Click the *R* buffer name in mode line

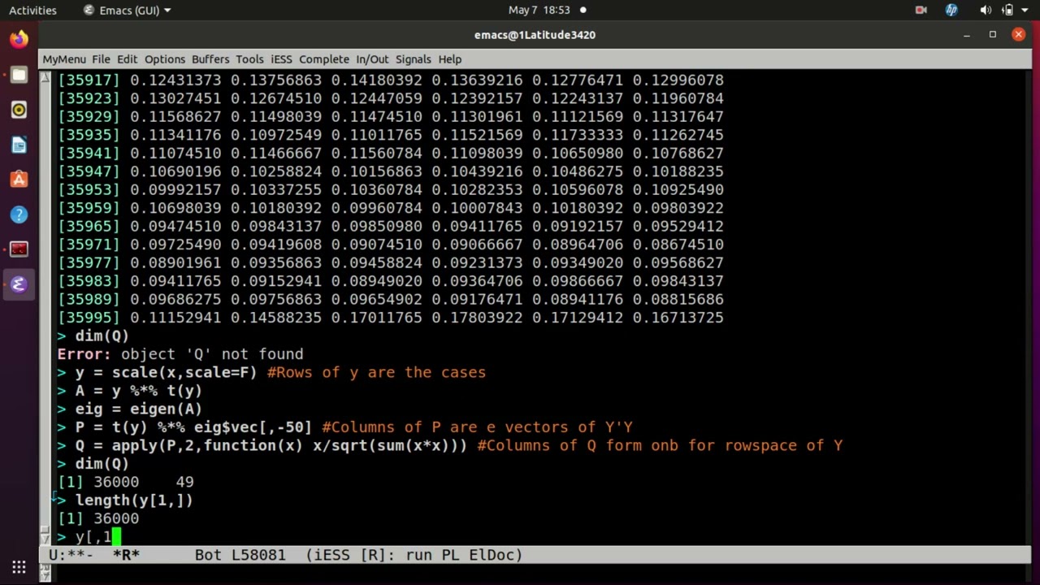[x=126, y=555]
